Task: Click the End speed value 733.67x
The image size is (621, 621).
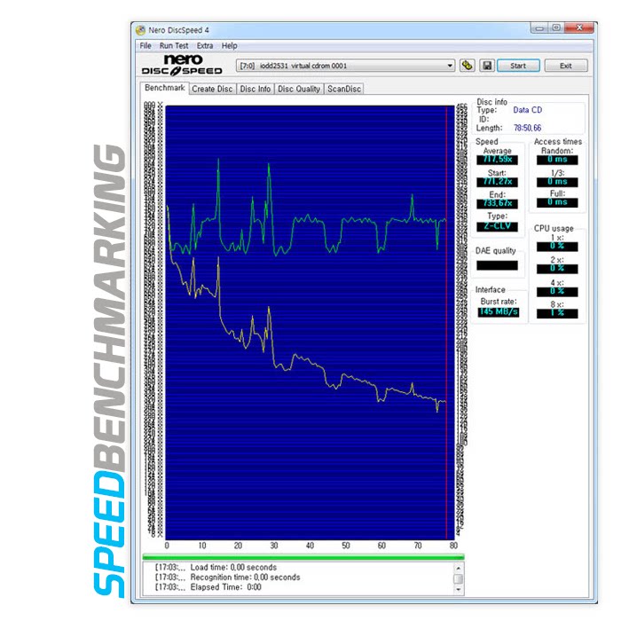Action: click(x=498, y=203)
